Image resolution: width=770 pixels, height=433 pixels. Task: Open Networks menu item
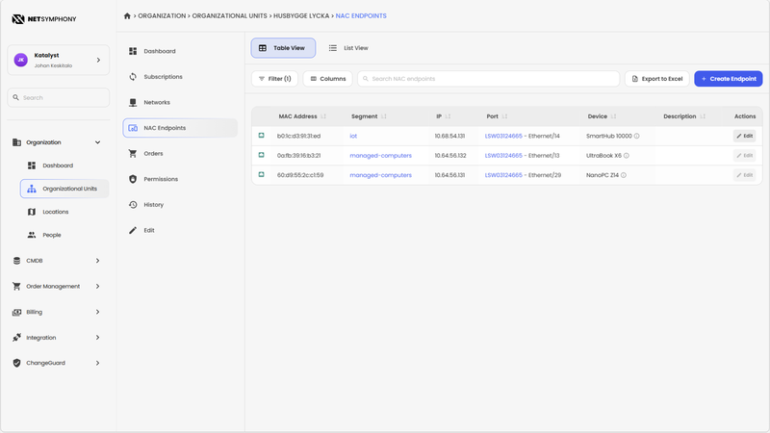click(x=180, y=102)
